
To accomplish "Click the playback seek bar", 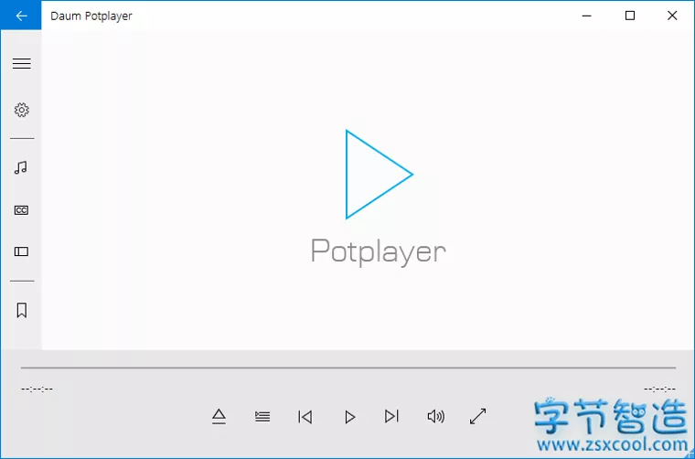I will [347, 368].
